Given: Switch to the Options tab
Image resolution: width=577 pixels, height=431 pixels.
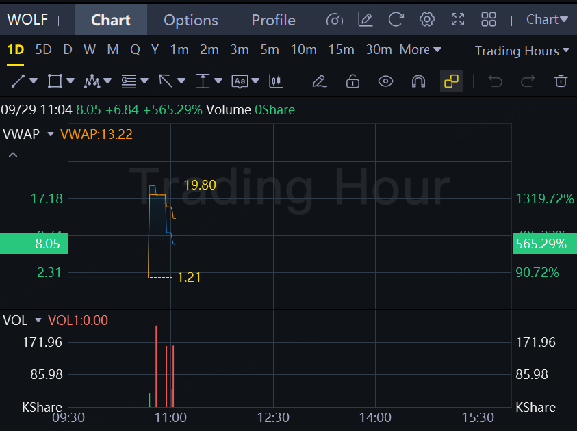Looking at the screenshot, I should pyautogui.click(x=190, y=20).
